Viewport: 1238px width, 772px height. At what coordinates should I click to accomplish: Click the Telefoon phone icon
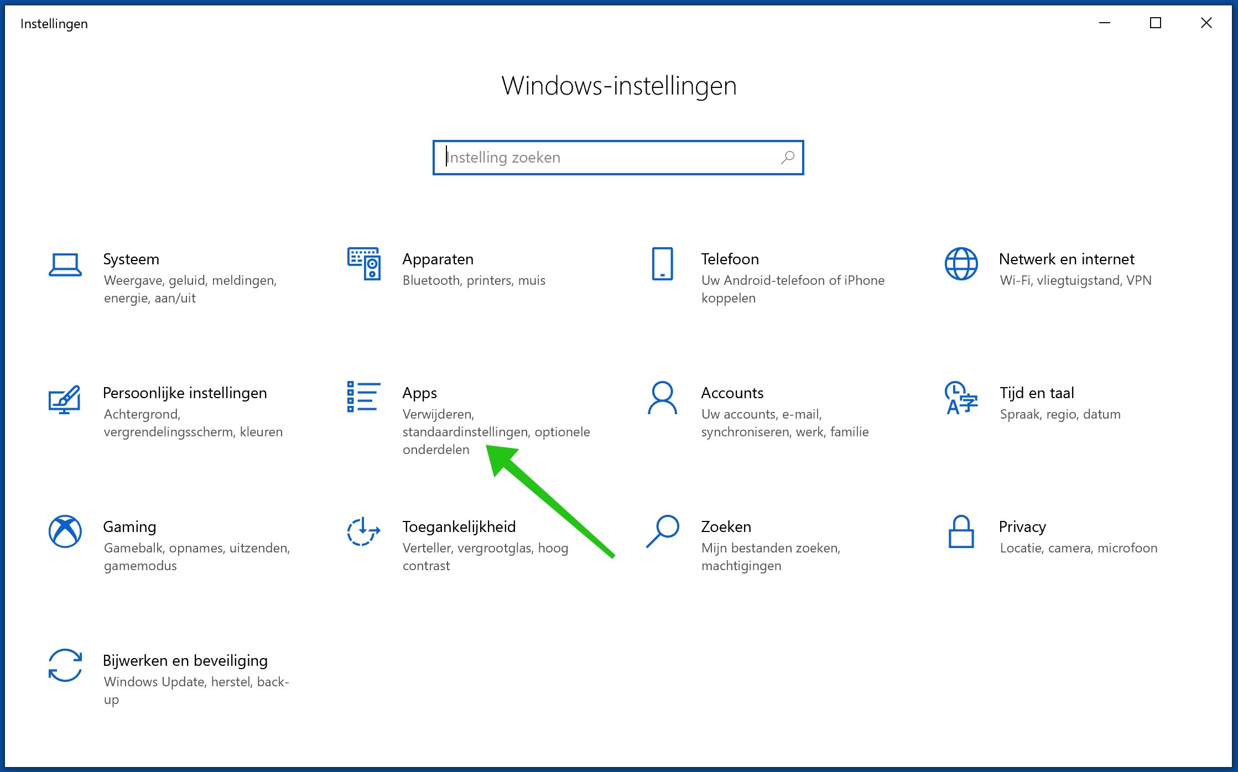pyautogui.click(x=662, y=264)
